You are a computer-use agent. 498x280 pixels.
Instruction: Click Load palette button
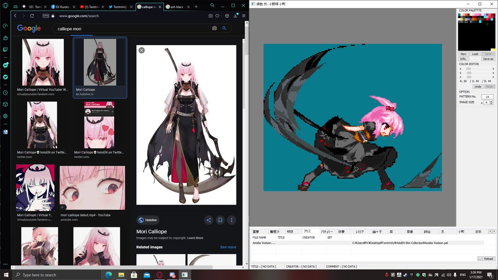coord(475,54)
